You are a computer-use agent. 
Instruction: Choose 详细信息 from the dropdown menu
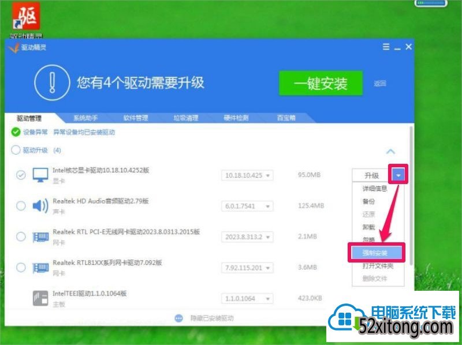pos(374,189)
